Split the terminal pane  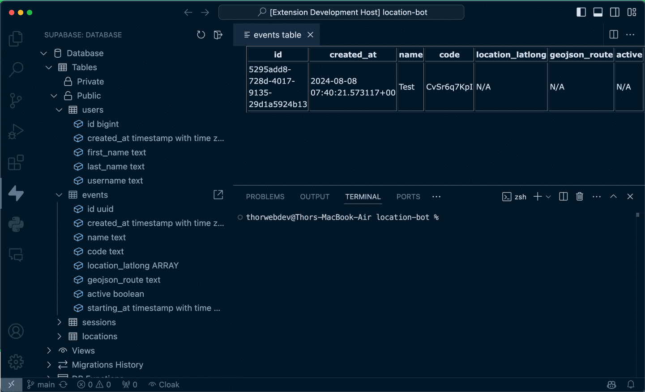[x=563, y=196]
